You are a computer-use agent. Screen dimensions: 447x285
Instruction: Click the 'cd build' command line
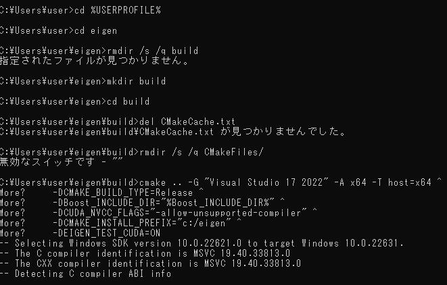tap(74, 102)
